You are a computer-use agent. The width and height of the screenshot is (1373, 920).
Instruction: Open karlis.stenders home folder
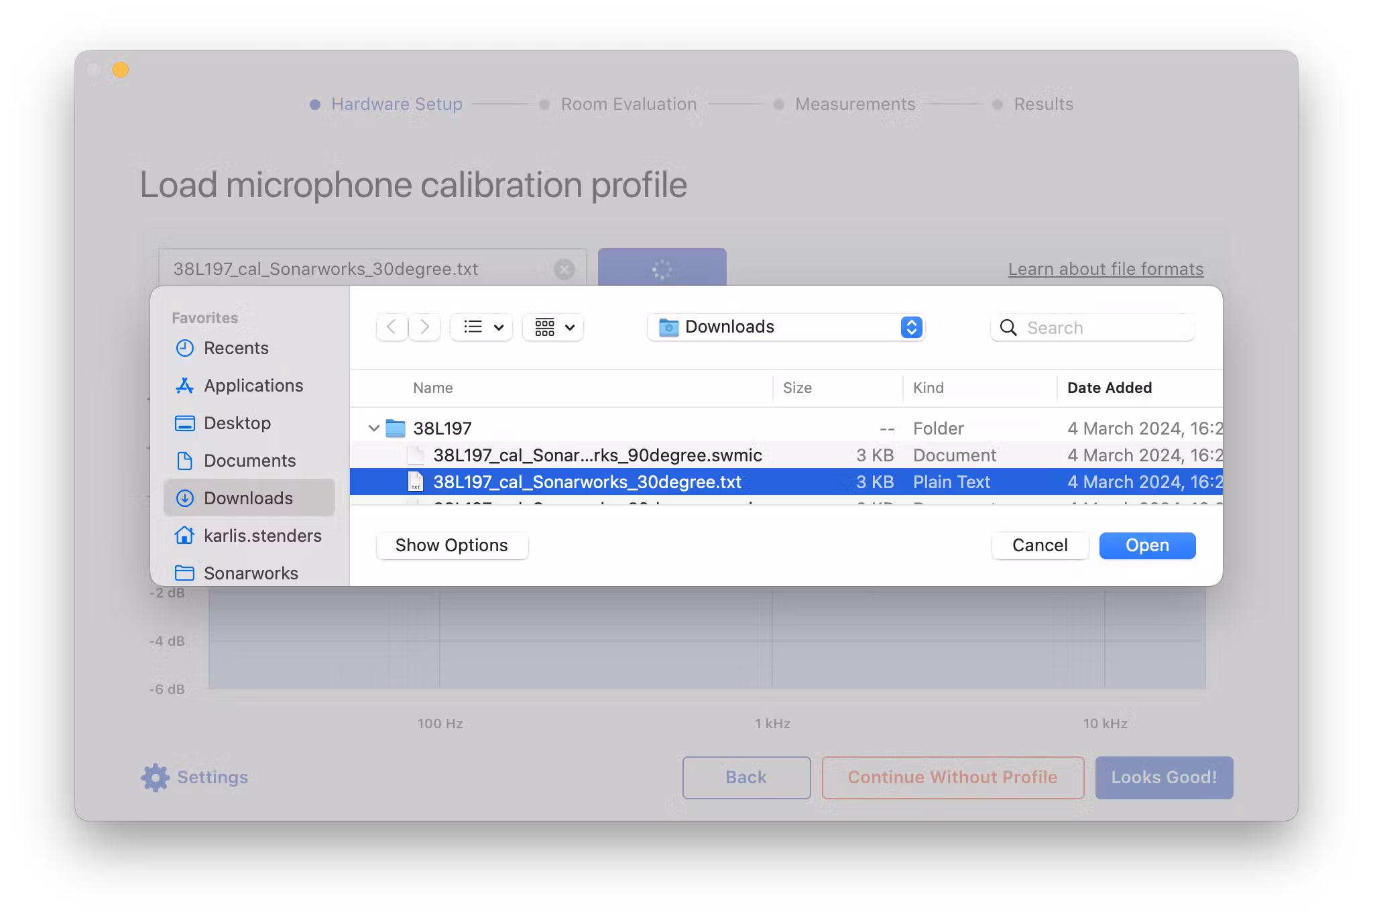(x=262, y=536)
